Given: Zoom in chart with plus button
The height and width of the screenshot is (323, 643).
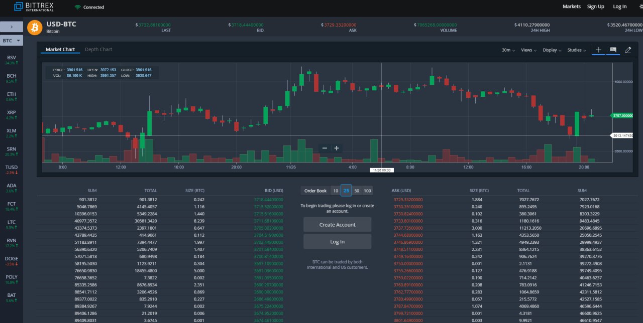Looking at the screenshot, I should coord(337,148).
